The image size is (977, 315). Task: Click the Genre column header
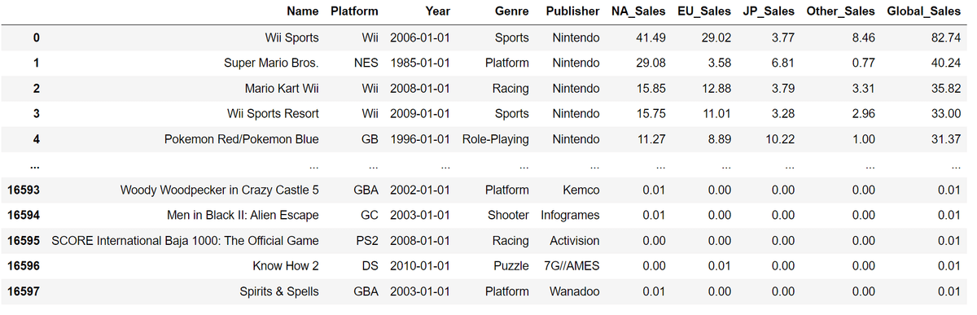[511, 11]
